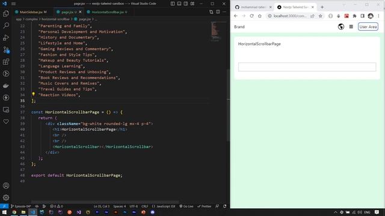Go to the browser home page
This screenshot has width=385, height=216.
coord(259,16)
